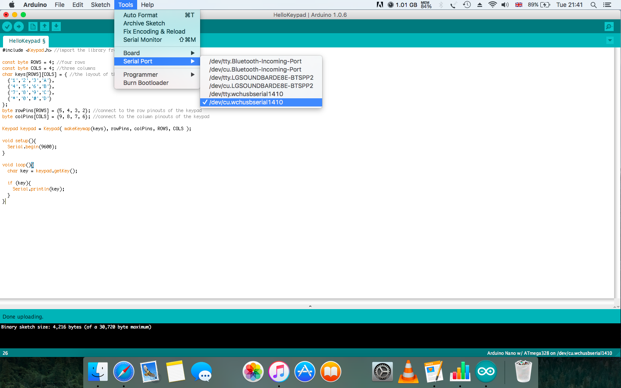The height and width of the screenshot is (388, 621).
Task: Click the Verify checkmark toolbar button
Action: (7, 27)
